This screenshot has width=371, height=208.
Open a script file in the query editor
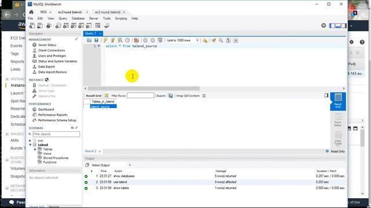pyautogui.click(x=89, y=40)
